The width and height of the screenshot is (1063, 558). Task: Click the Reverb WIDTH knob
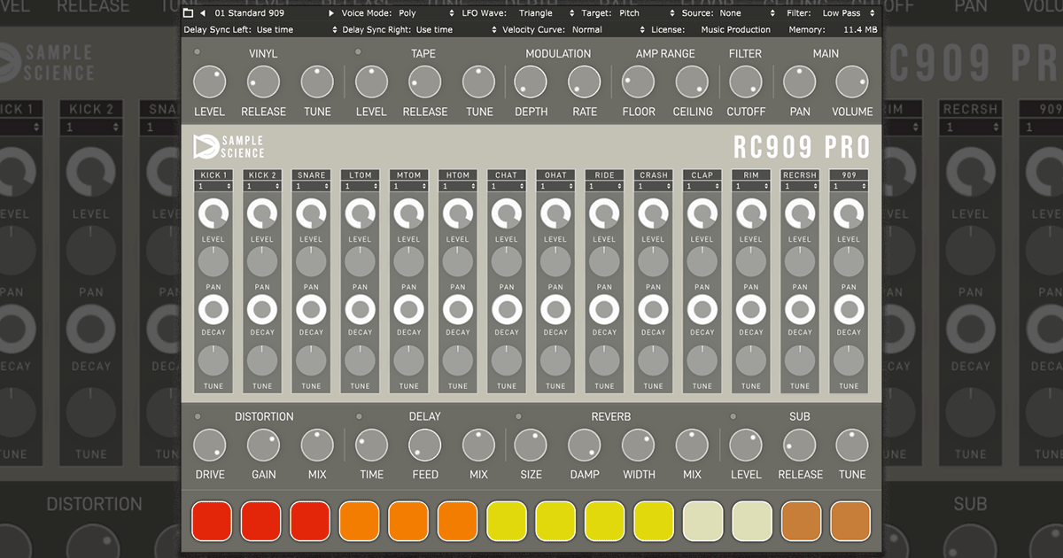(x=639, y=445)
